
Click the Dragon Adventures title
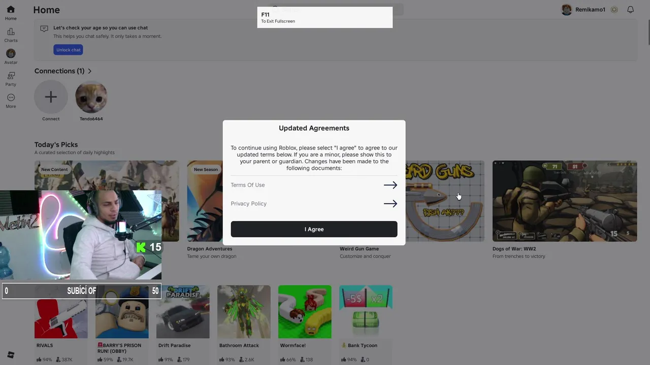click(210, 249)
